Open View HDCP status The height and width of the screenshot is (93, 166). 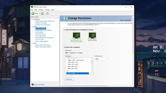pyautogui.click(x=40, y=34)
